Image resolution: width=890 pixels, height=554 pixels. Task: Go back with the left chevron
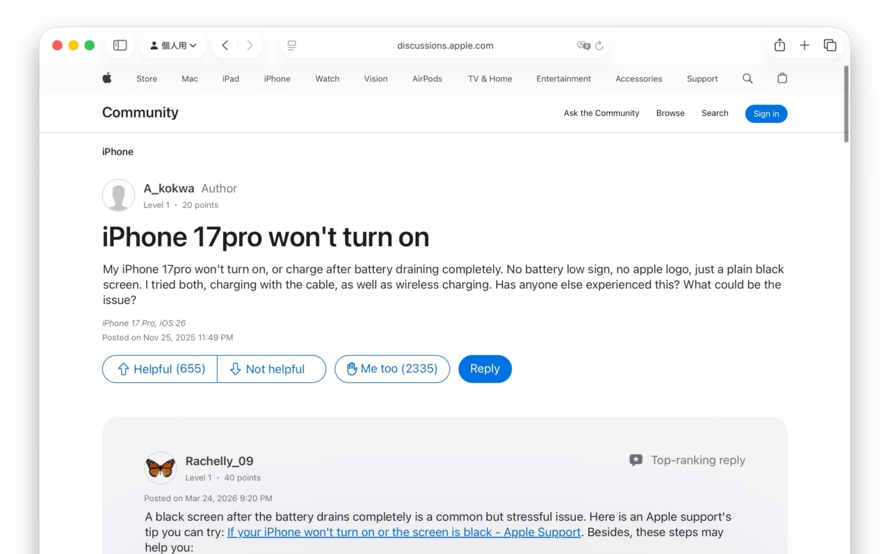pos(225,45)
